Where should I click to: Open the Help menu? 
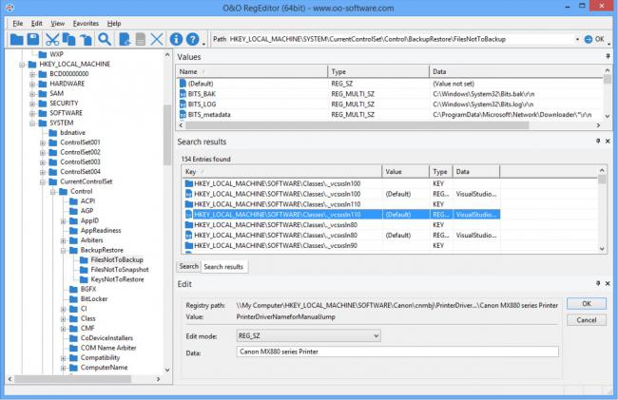(x=114, y=23)
